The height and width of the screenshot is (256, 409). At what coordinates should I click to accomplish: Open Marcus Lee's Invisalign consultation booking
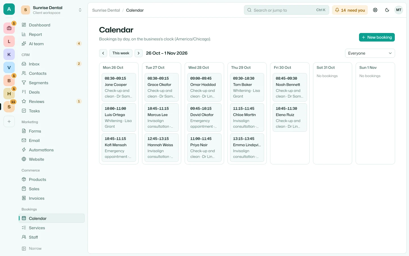coord(162,117)
